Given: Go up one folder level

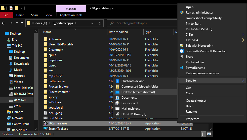Looking at the screenshot, I should [22, 23].
